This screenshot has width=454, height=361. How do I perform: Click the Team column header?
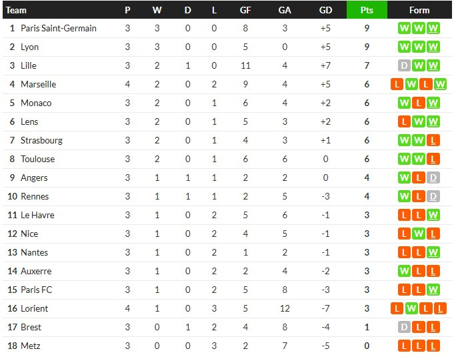click(x=16, y=10)
